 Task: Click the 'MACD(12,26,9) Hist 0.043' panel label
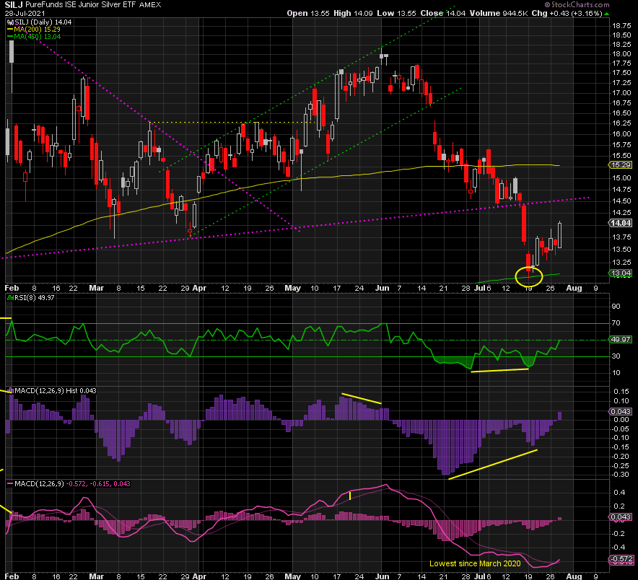pos(56,391)
